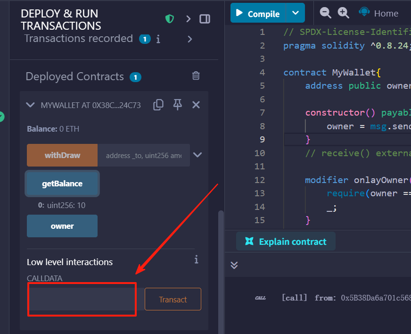Expand the Transactions recorded section

click(190, 39)
